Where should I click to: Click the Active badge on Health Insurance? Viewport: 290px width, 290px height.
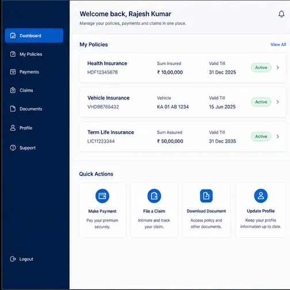tap(261, 67)
